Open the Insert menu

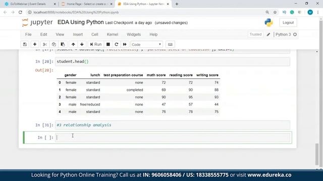78,35
